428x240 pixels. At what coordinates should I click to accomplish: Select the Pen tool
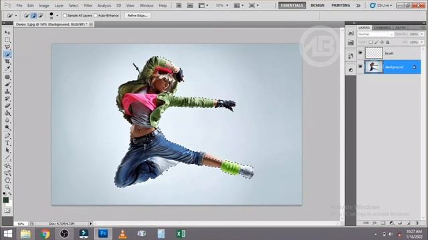pyautogui.click(x=7, y=136)
